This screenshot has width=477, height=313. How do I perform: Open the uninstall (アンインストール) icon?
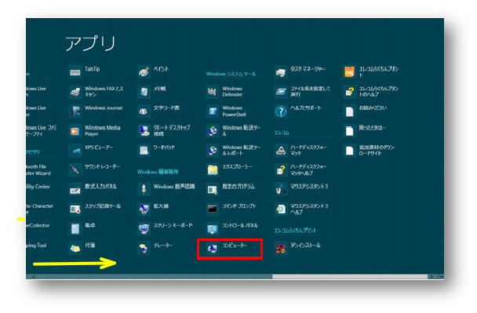[281, 249]
